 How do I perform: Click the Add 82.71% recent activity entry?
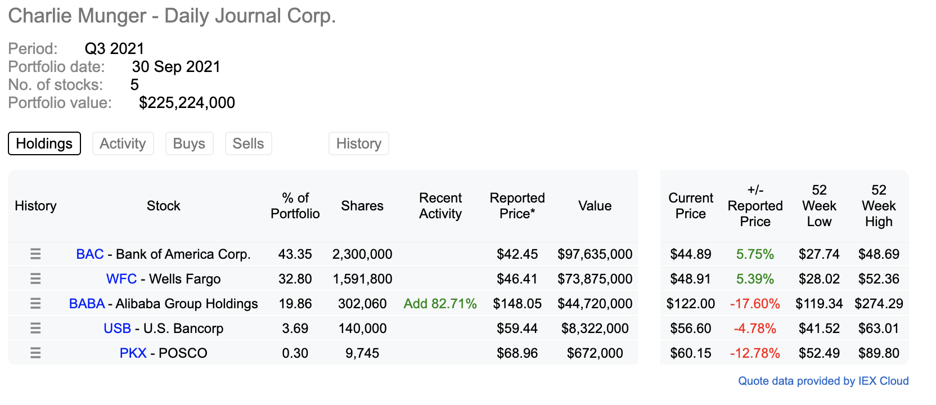[x=440, y=304]
